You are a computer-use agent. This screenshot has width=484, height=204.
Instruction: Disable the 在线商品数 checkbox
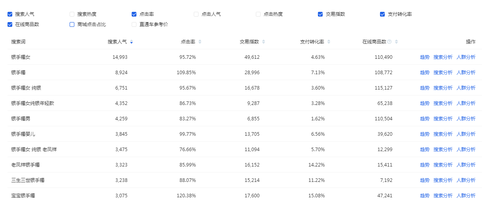point(10,24)
